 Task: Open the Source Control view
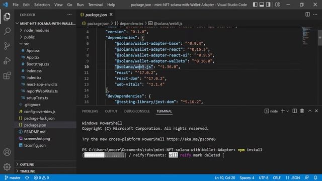pos(7,46)
